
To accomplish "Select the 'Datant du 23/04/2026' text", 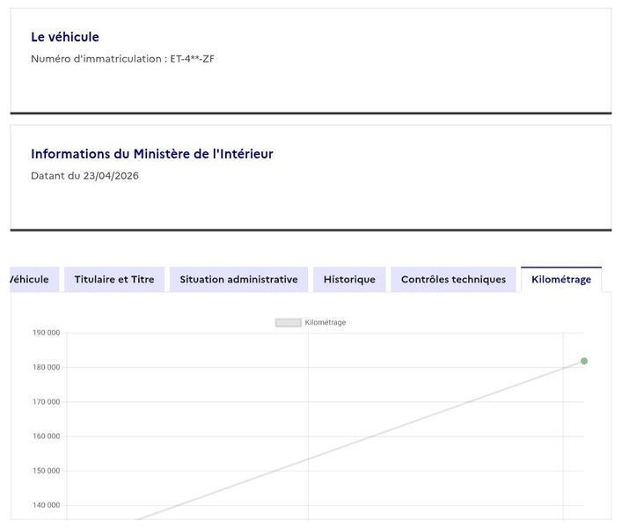I will (84, 176).
